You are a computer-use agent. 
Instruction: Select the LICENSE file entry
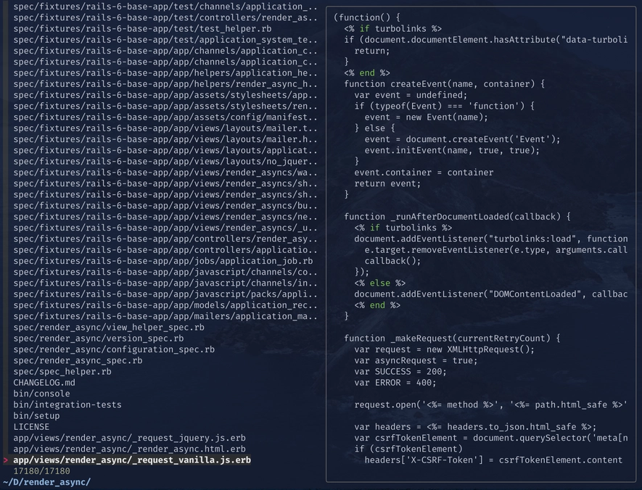pos(31,427)
